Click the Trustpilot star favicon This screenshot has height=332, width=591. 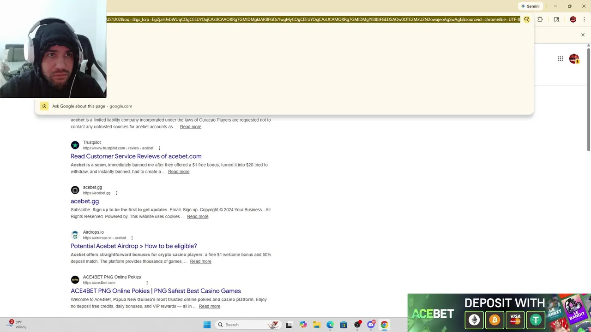pyautogui.click(x=75, y=145)
